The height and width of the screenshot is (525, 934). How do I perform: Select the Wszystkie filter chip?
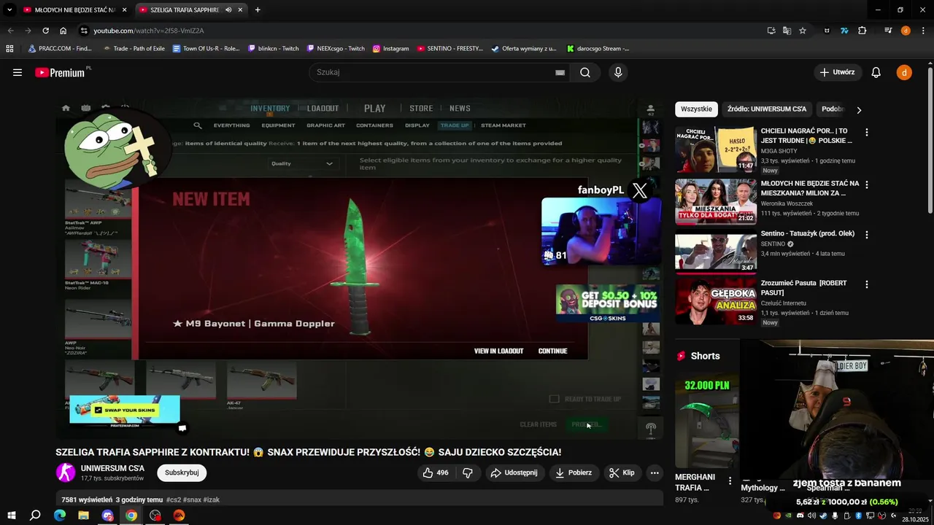click(x=696, y=109)
